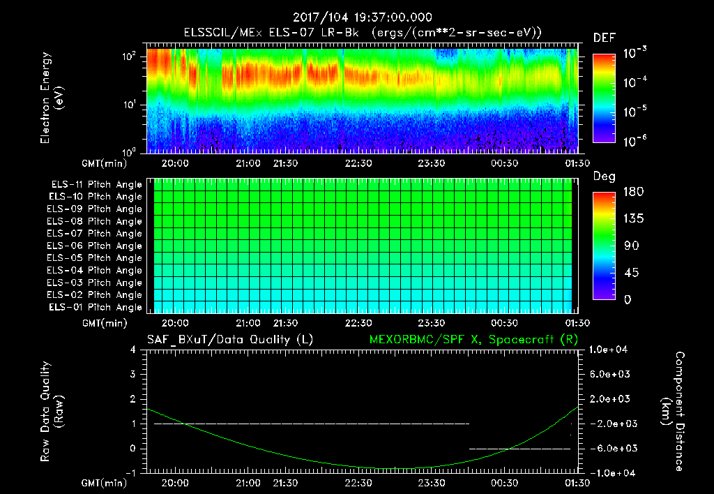Click the 01:30 tick label under the spectrogram
Viewport: 714px width, 494px height.
[x=577, y=163]
